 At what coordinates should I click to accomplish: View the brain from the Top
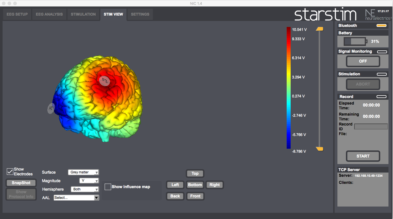click(195, 173)
